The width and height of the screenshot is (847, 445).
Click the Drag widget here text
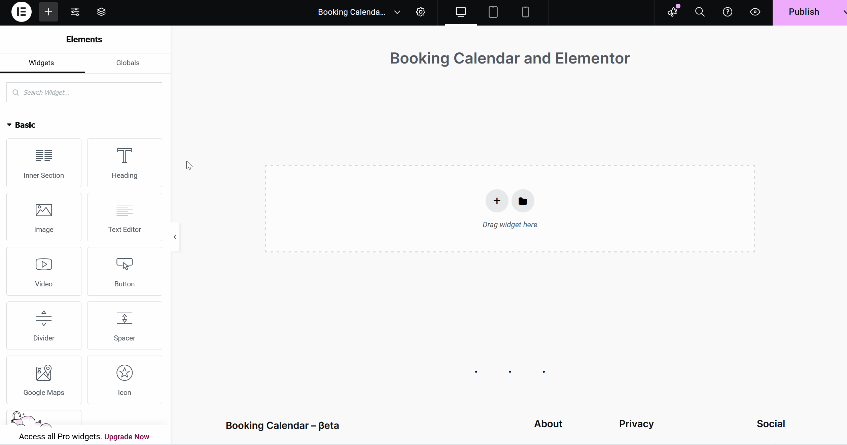click(510, 225)
